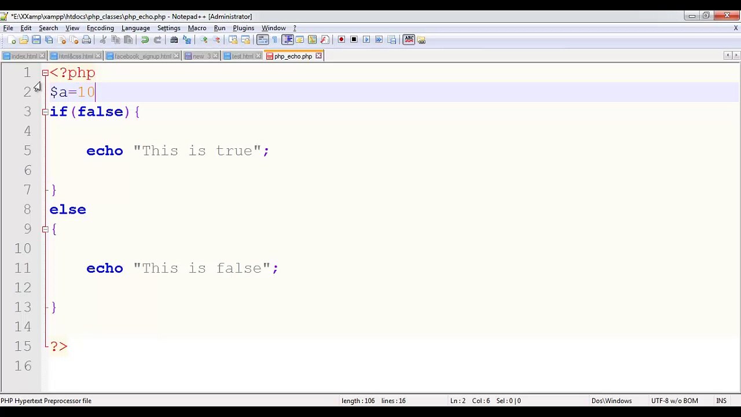Save the current recorded macro icon
This screenshot has width=741, height=417.
pos(392,40)
